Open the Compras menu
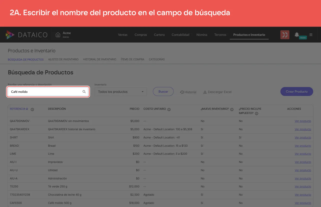The width and height of the screenshot is (321, 207). (141, 35)
